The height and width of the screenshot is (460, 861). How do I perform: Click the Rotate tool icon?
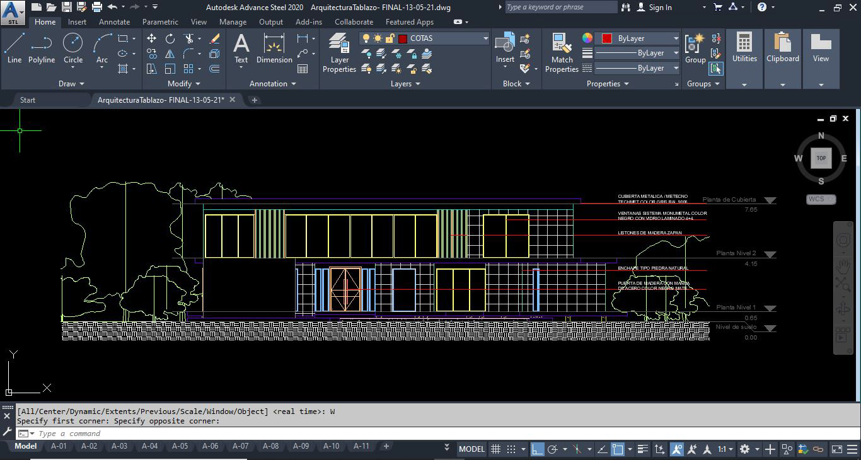[170, 38]
